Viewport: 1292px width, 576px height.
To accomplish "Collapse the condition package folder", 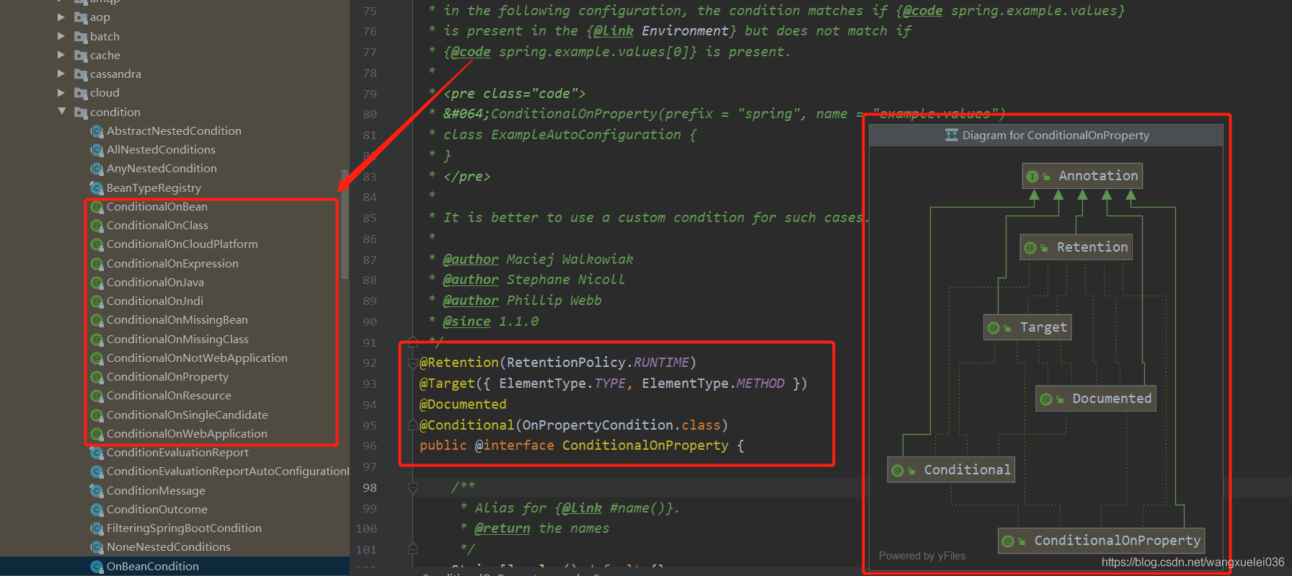I will pyautogui.click(x=61, y=111).
